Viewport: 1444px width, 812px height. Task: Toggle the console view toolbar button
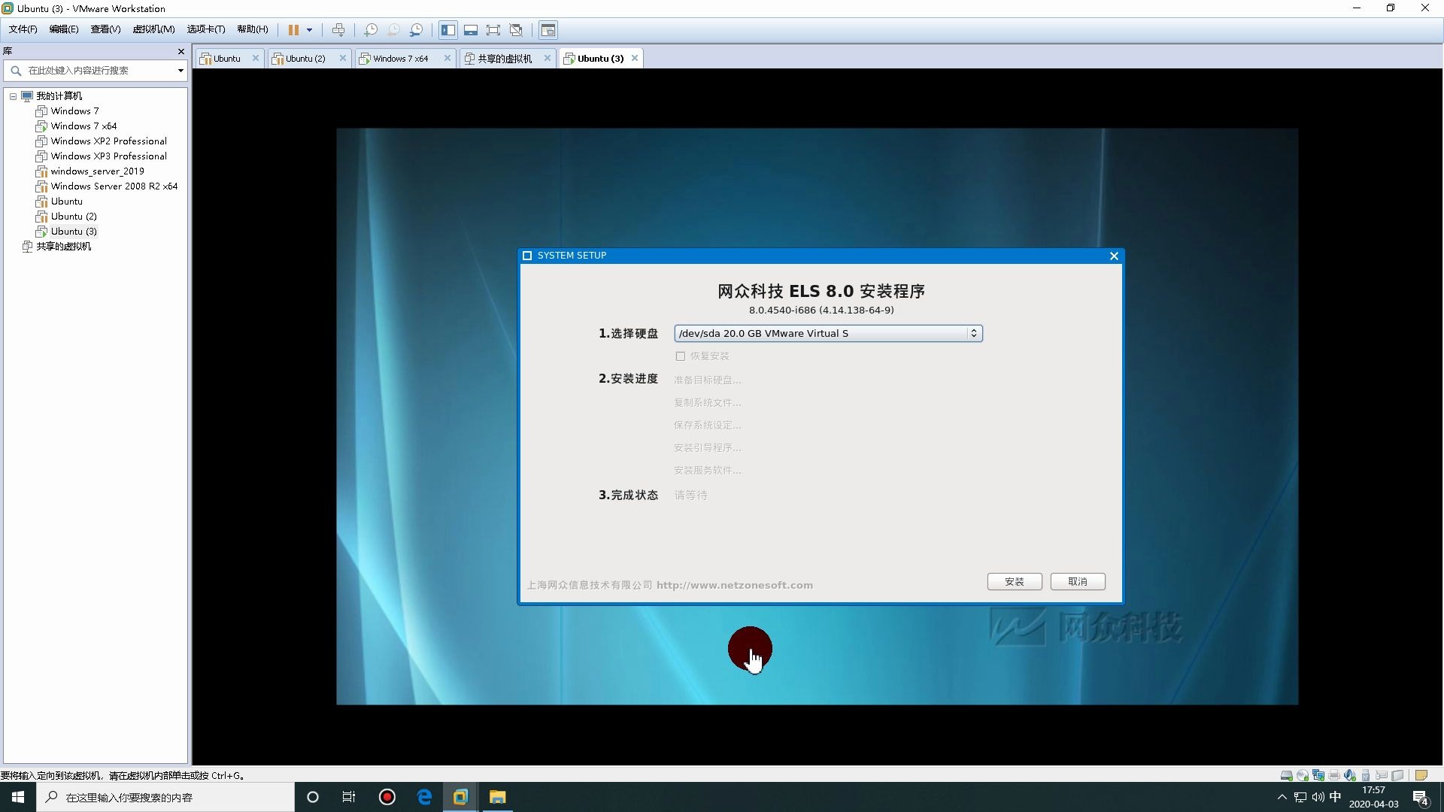tap(548, 30)
